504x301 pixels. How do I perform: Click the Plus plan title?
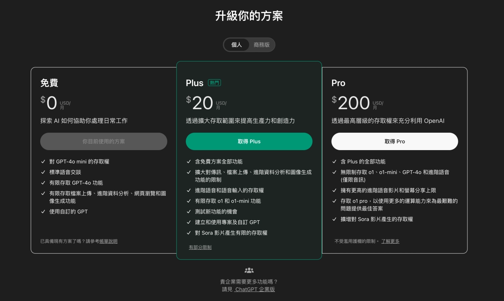coord(195,83)
